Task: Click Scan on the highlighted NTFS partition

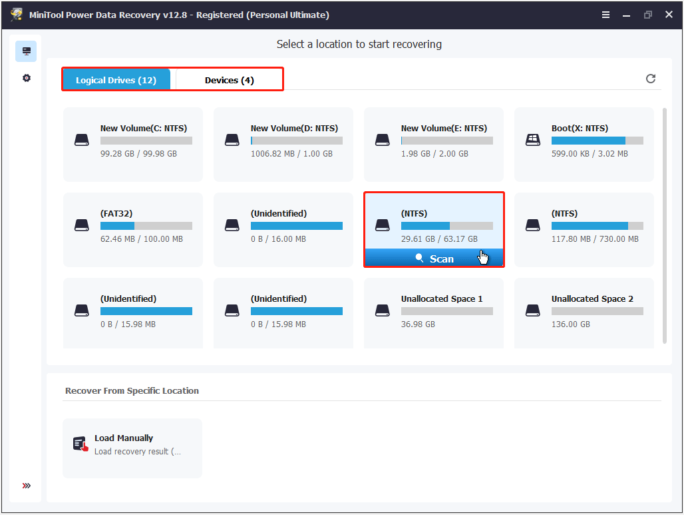Action: coord(434,258)
